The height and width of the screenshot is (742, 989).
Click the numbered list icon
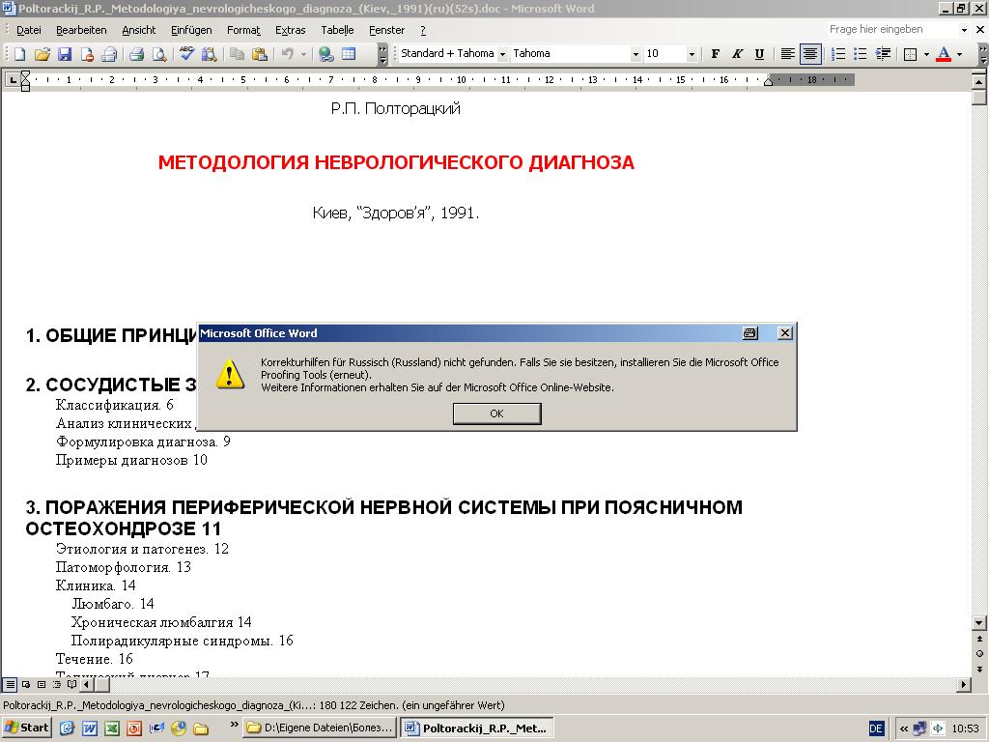click(x=838, y=54)
